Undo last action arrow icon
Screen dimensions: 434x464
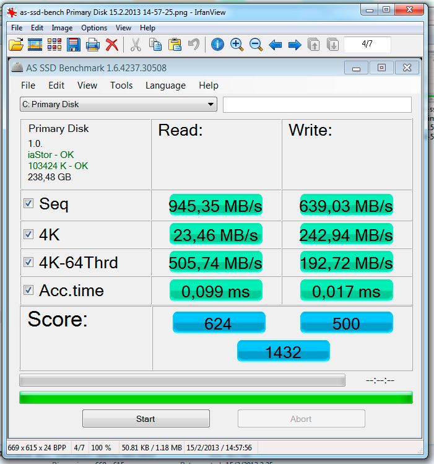pyautogui.click(x=194, y=45)
